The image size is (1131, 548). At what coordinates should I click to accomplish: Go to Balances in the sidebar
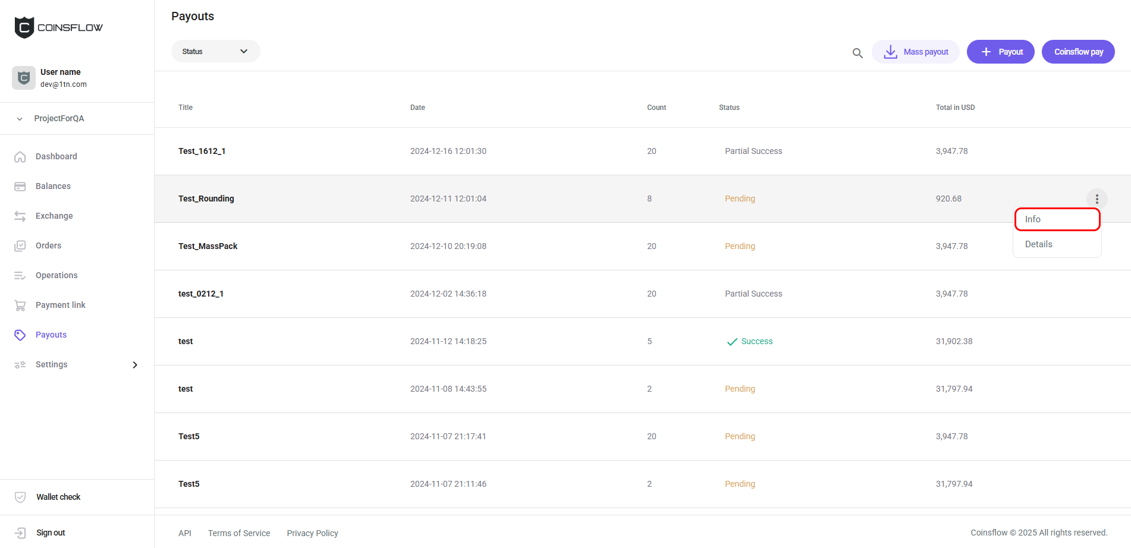pyautogui.click(x=53, y=186)
